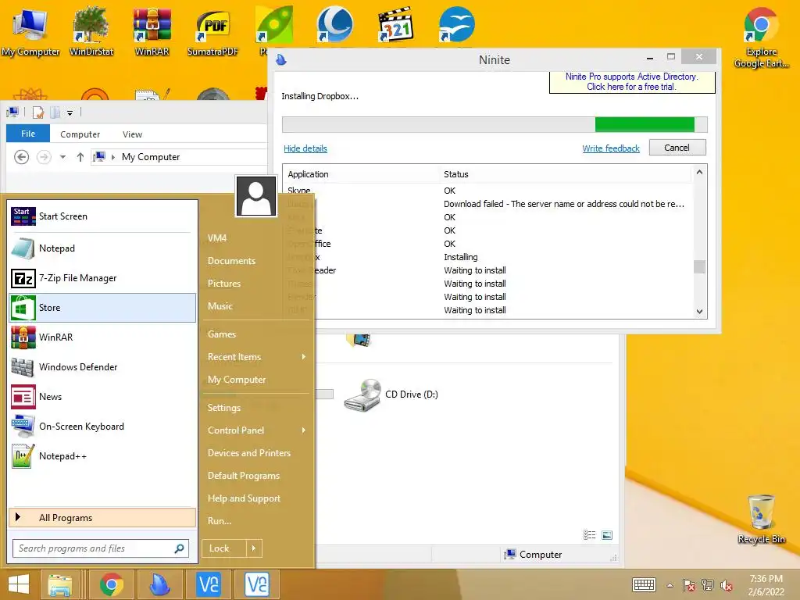Open Help and Support entry
This screenshot has height=600, width=800.
tap(244, 498)
